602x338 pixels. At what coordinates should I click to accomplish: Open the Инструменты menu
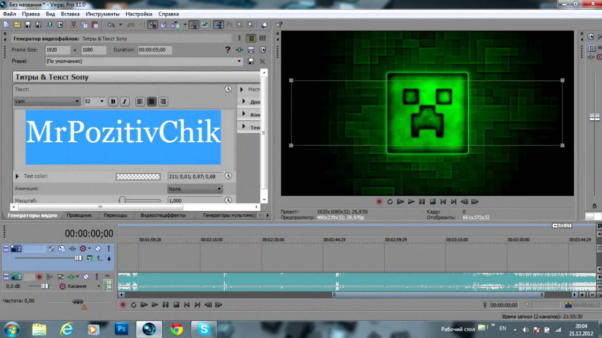[103, 14]
